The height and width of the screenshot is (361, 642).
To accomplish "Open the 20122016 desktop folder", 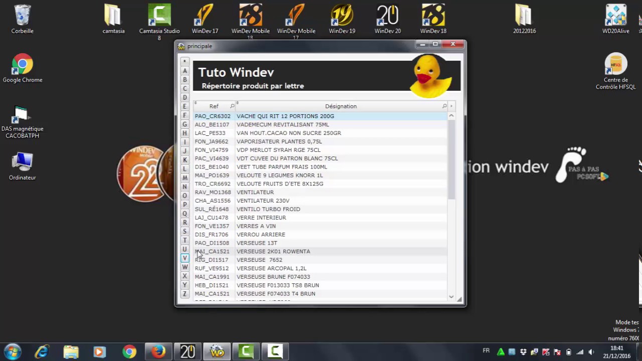I will (525, 19).
